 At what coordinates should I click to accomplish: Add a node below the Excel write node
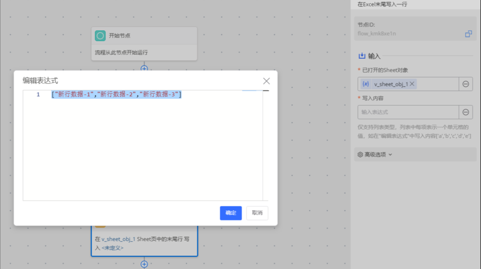pyautogui.click(x=144, y=264)
